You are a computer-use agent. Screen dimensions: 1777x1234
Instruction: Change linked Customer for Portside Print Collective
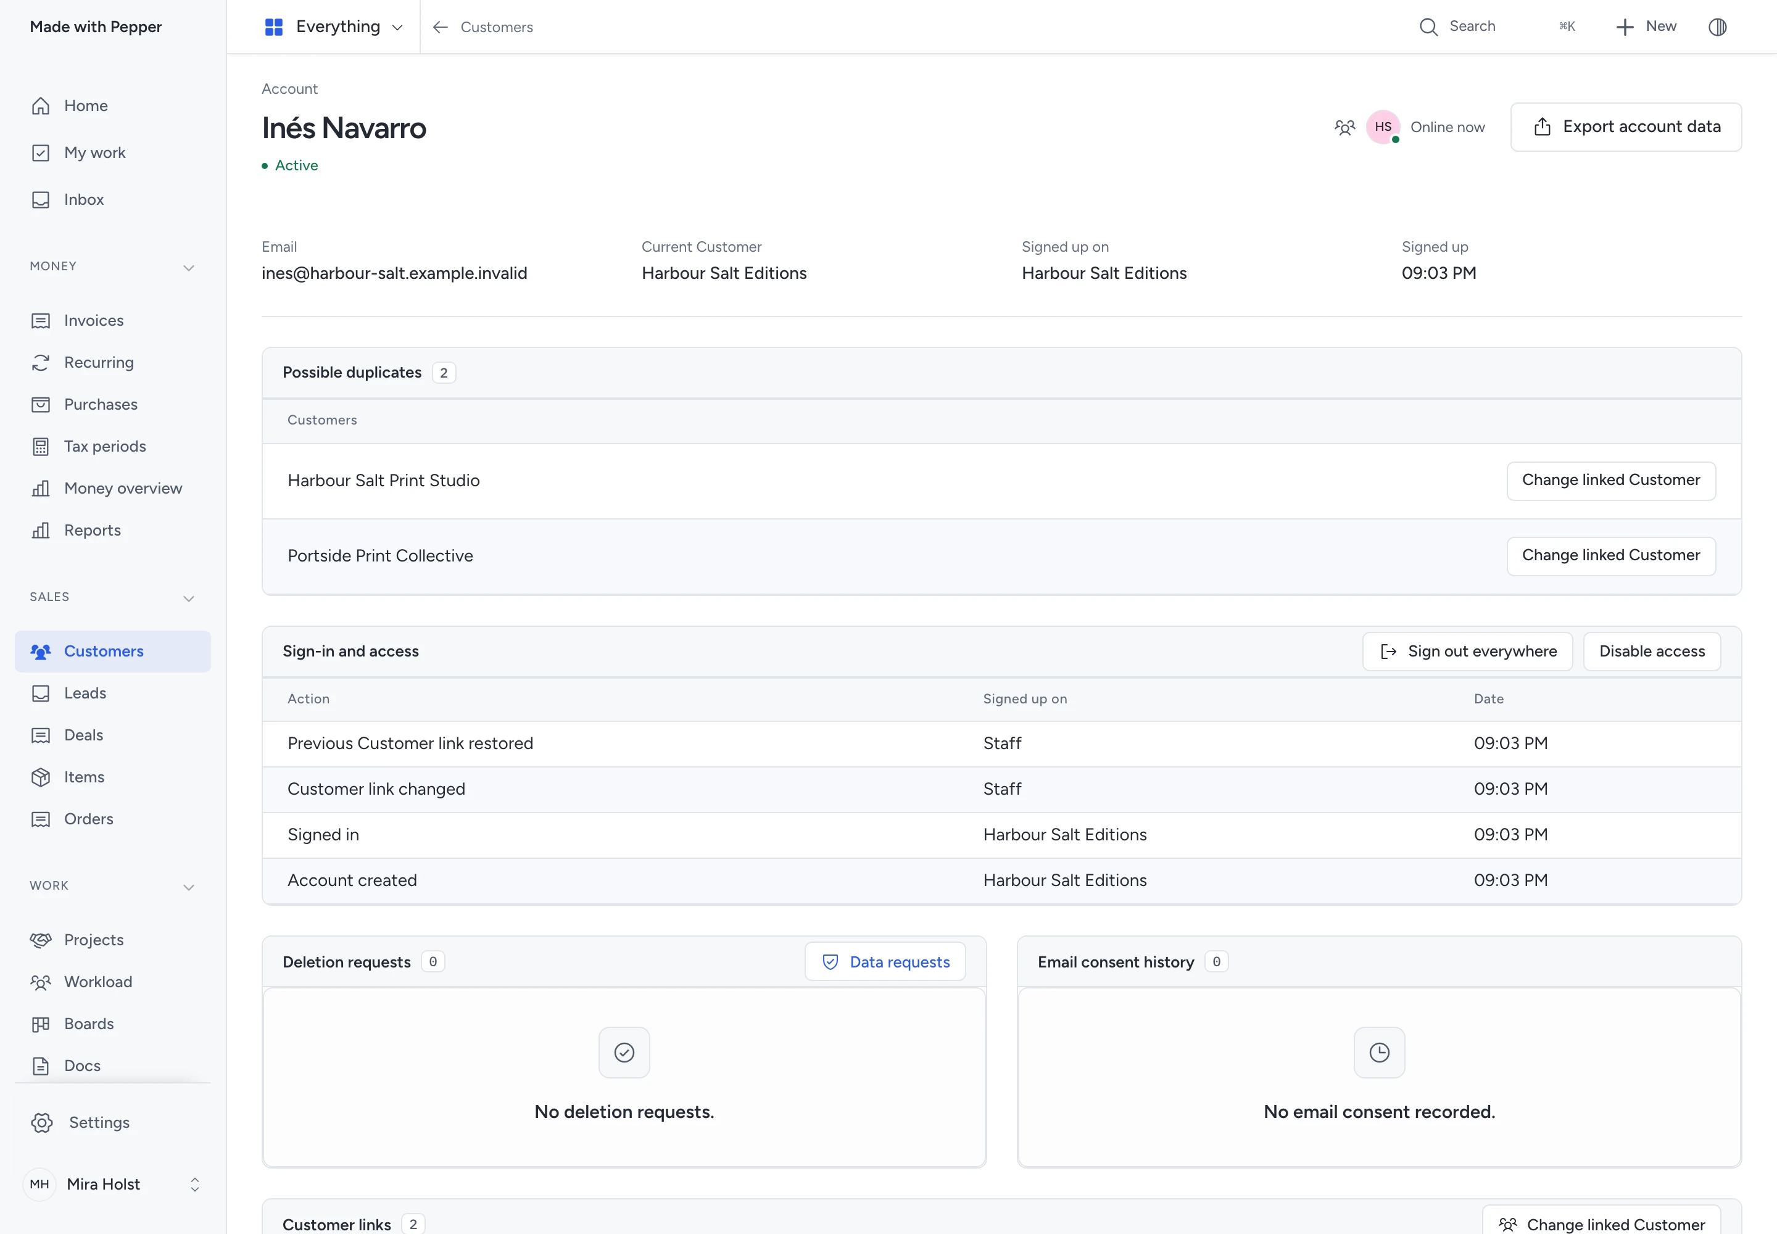[1611, 556]
